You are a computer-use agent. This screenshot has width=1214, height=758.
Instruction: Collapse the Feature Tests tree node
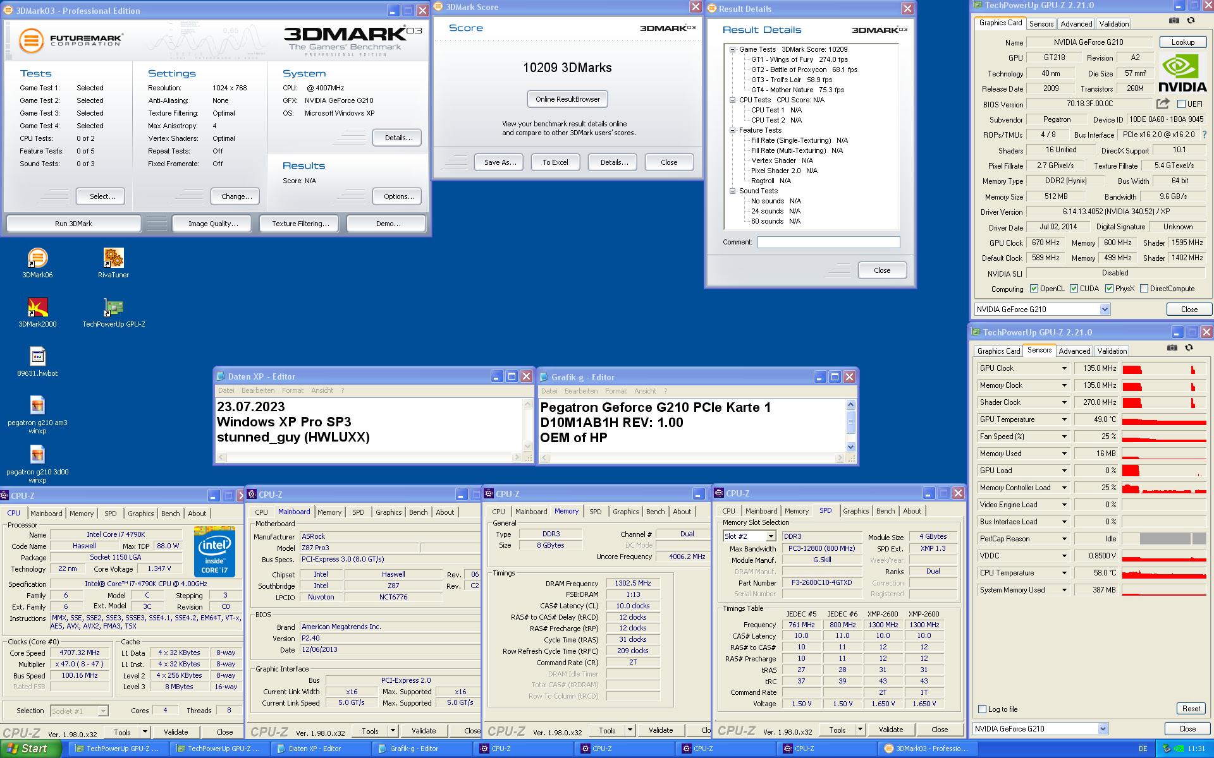click(x=732, y=130)
